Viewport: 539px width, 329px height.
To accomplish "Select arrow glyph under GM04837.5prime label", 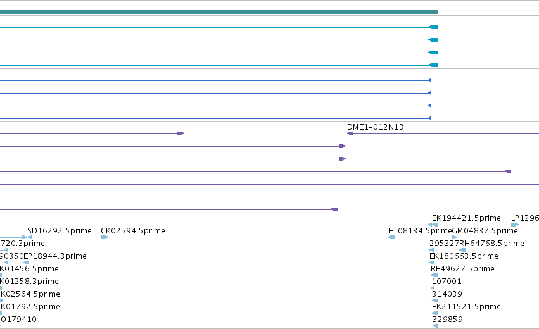I will [454, 237].
